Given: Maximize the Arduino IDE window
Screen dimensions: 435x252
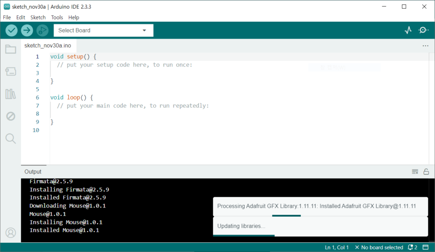Looking at the screenshot, I should (x=404, y=7).
